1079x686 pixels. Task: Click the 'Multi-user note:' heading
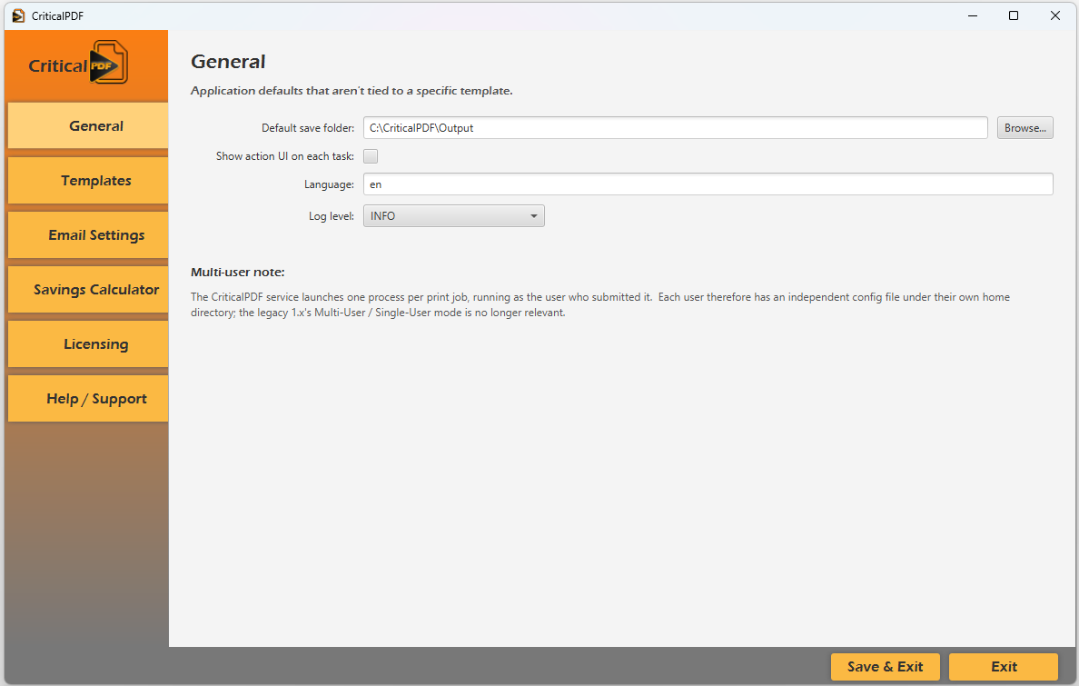[237, 272]
